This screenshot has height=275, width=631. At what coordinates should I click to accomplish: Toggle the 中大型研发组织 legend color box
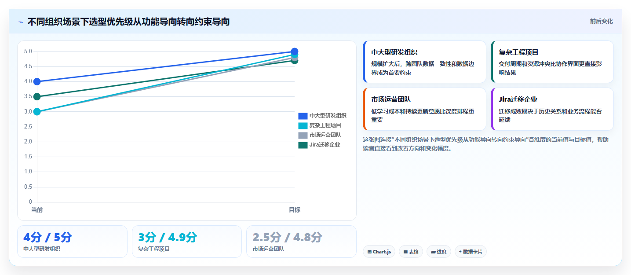[303, 116]
